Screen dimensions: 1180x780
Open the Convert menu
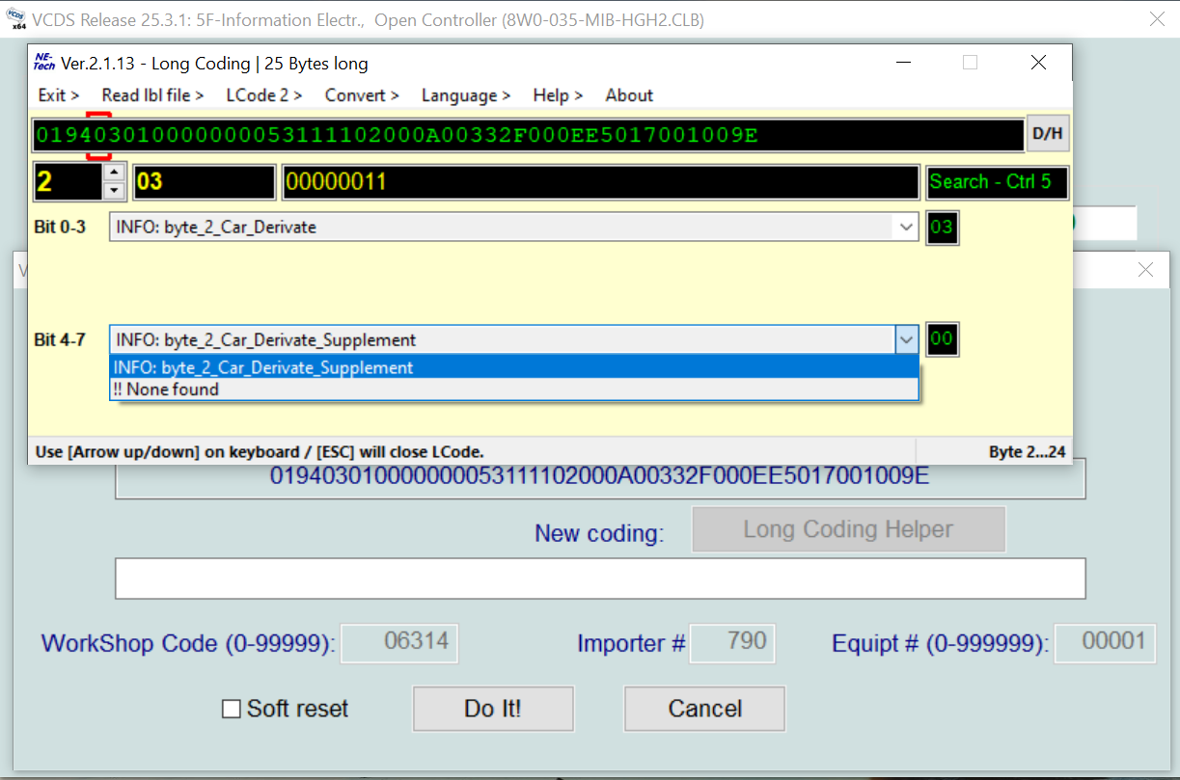[x=362, y=95]
